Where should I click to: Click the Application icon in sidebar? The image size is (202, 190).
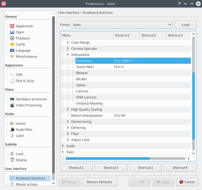[12, 26]
